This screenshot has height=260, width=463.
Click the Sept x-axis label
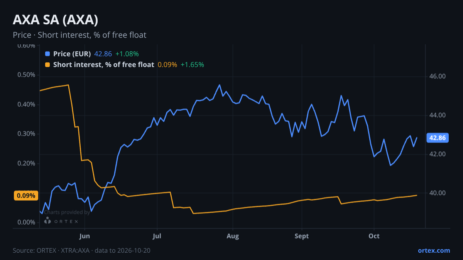(302, 236)
